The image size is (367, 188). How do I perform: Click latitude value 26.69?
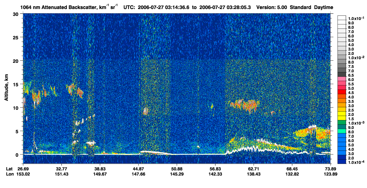(x=23, y=169)
